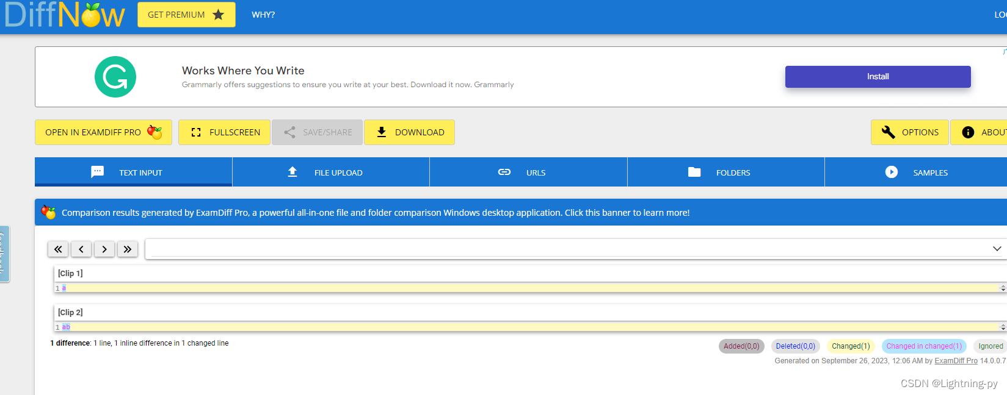Click the Install button in the Grammarly ad

coord(878,77)
